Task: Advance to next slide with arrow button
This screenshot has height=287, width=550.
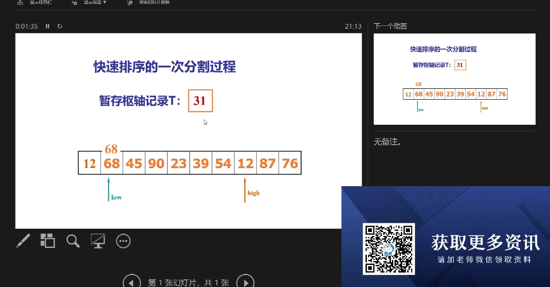Action: (x=246, y=281)
